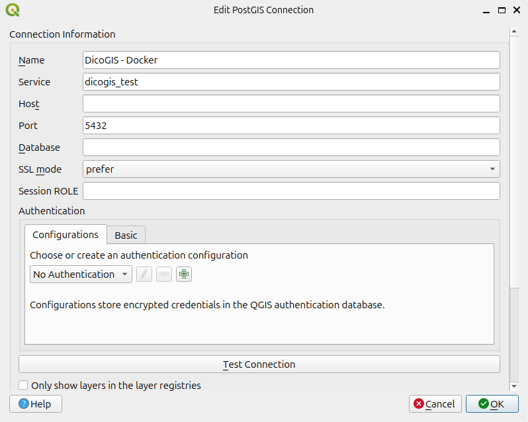Click the QGIS logo icon in title bar
Image resolution: width=528 pixels, height=422 pixels.
pyautogui.click(x=13, y=10)
